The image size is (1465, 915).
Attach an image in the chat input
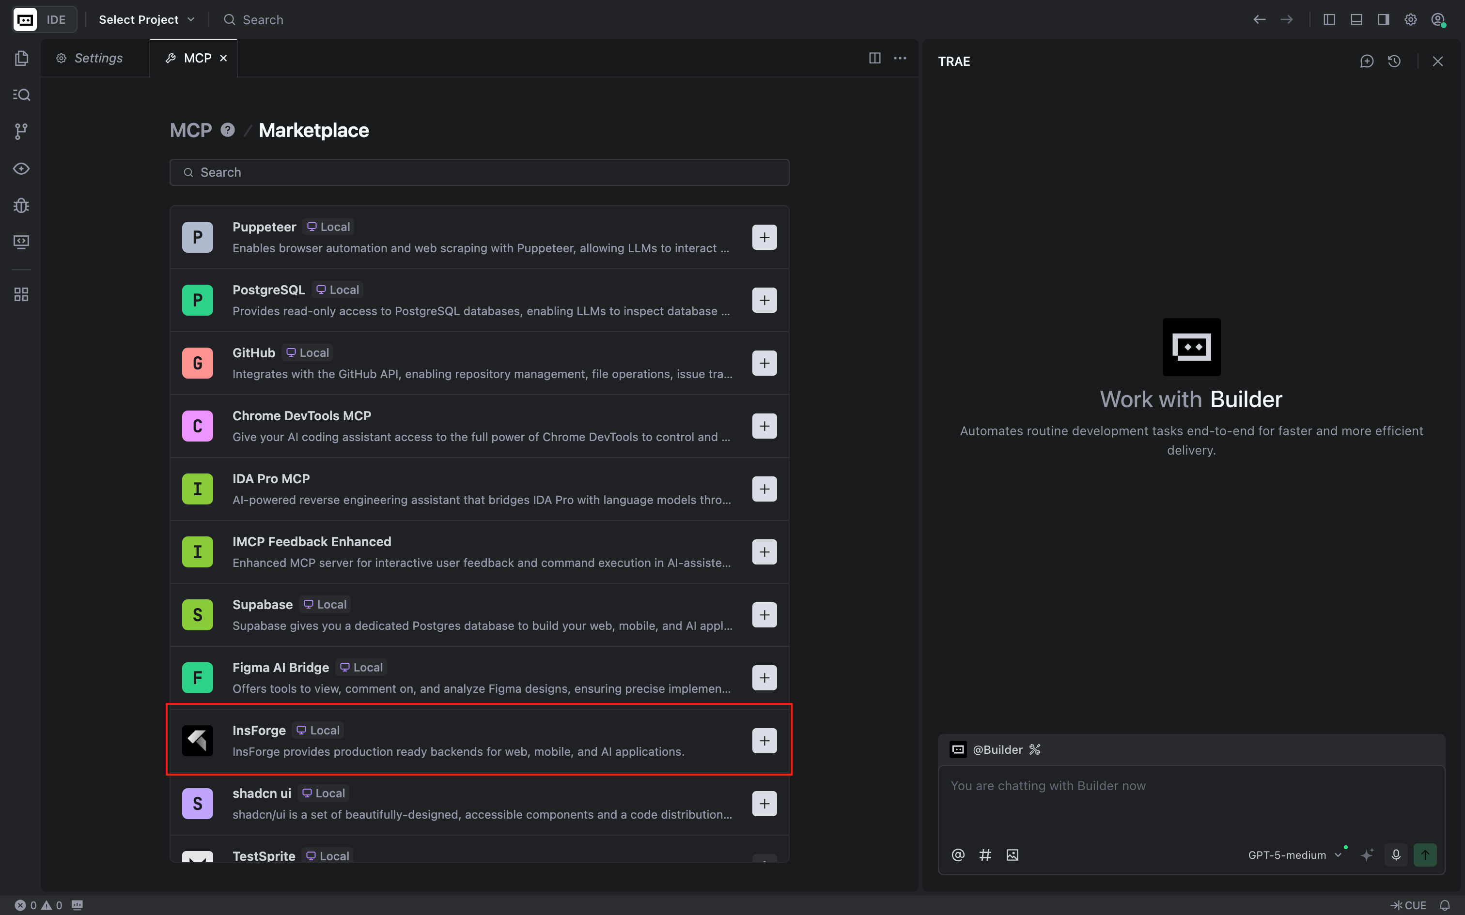coord(1012,854)
